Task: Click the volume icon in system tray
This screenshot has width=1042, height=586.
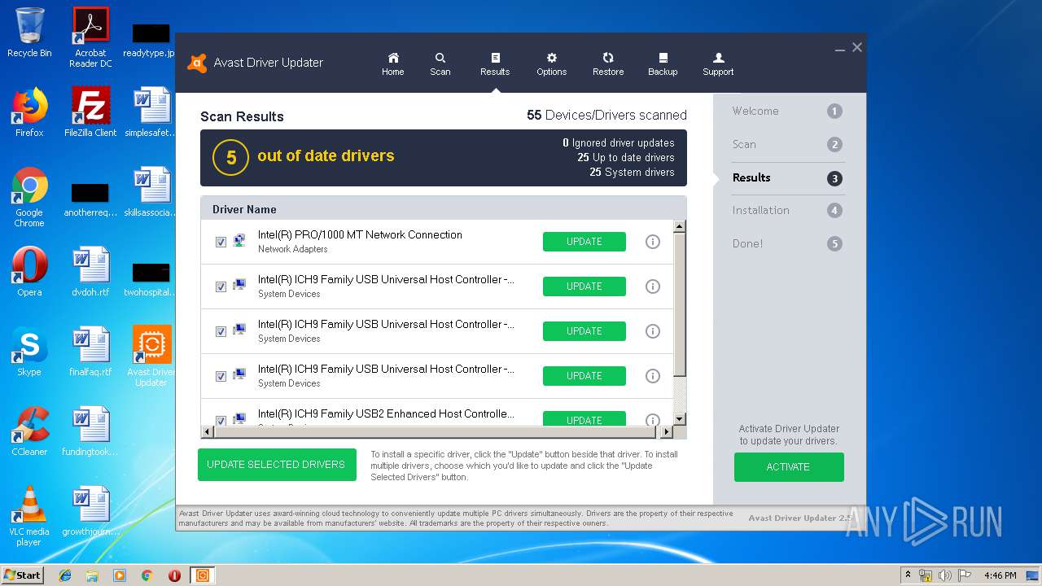Action: tap(944, 575)
